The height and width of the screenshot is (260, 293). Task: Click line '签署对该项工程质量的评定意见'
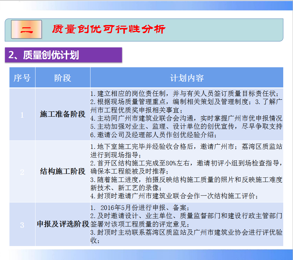point(140,224)
